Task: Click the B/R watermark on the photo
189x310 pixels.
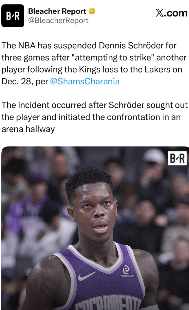Action: click(177, 158)
